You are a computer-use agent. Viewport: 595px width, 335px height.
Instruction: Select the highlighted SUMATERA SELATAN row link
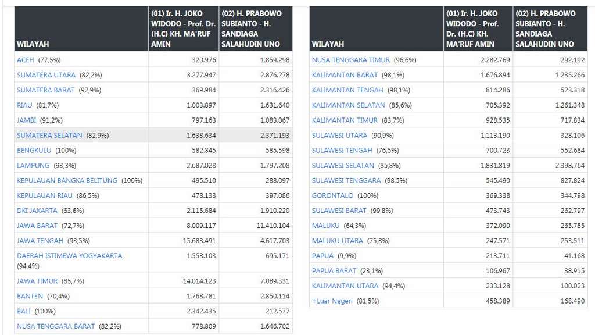click(49, 136)
